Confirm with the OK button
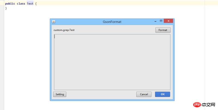Image resolution: width=218 pixels, height=110 pixels. coord(163,94)
